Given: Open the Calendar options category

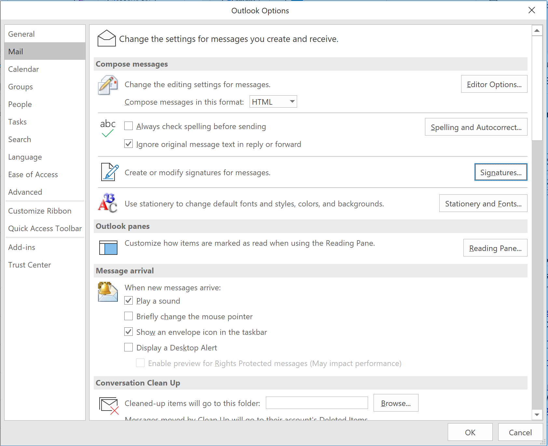Looking at the screenshot, I should 45,69.
